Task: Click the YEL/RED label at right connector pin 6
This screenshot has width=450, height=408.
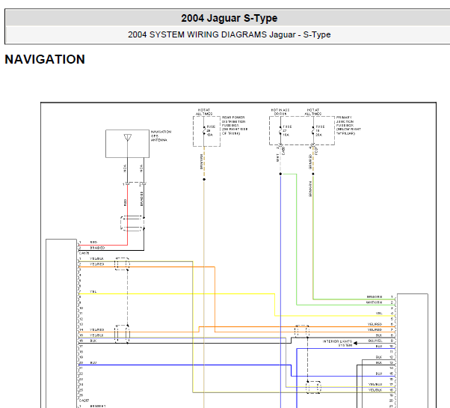Action: [375, 324]
